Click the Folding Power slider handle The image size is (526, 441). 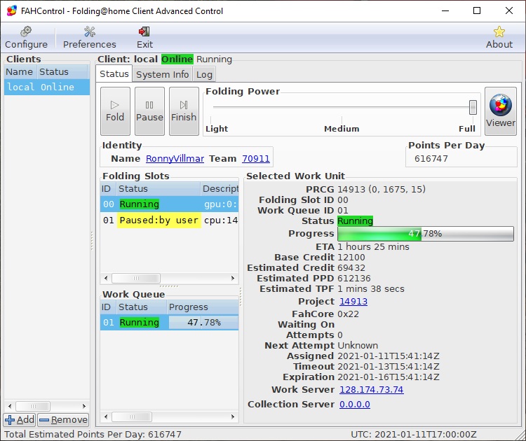click(x=473, y=107)
